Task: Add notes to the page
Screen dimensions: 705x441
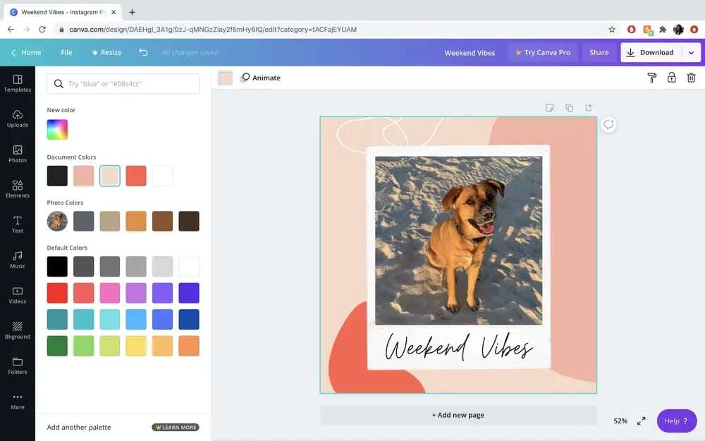Action: (550, 107)
